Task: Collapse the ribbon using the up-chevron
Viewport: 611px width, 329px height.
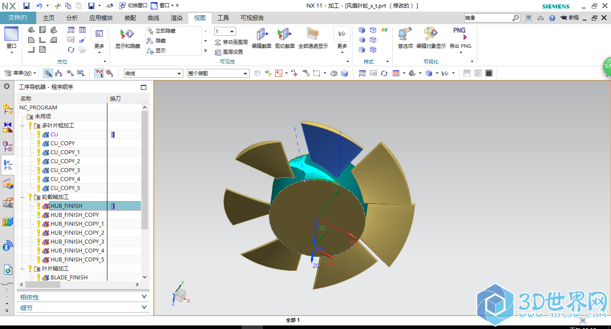Action: [540, 18]
